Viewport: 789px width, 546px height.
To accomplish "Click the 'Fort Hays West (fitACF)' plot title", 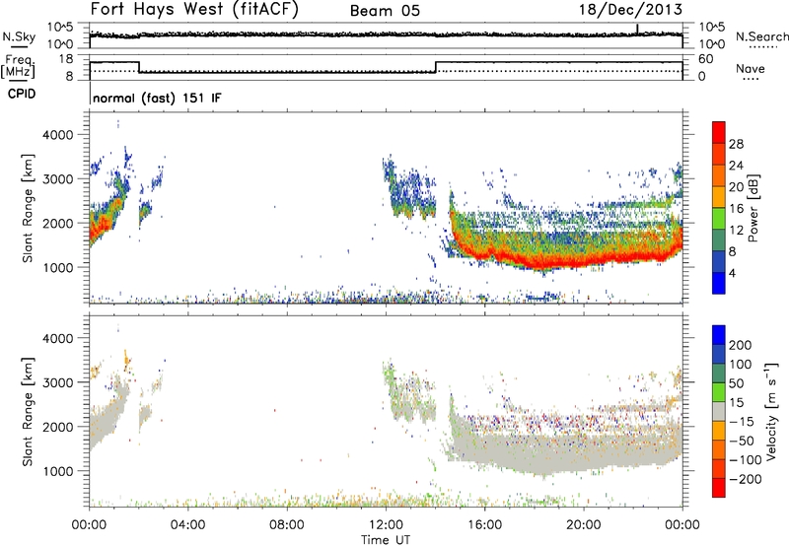I will click(194, 10).
